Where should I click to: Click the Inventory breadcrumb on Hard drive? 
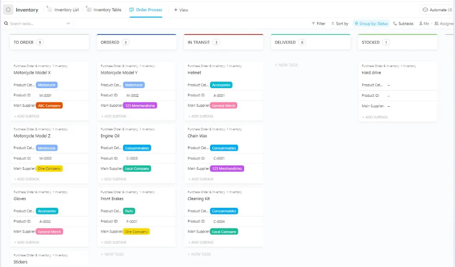pyautogui.click(x=410, y=66)
